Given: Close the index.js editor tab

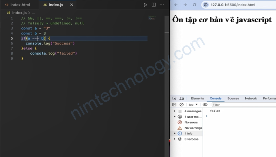Looking at the screenshot, I should point(71,5).
